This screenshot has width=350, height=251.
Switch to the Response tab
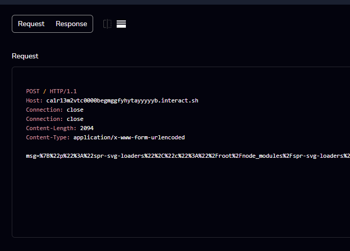[71, 24]
